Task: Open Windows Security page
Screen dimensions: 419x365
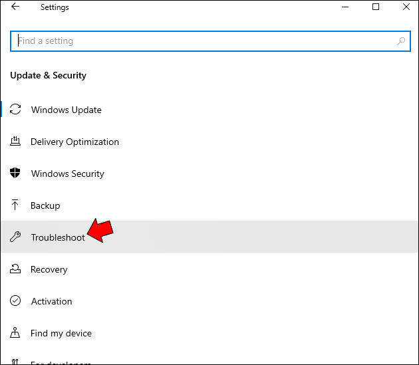Action: coord(67,174)
